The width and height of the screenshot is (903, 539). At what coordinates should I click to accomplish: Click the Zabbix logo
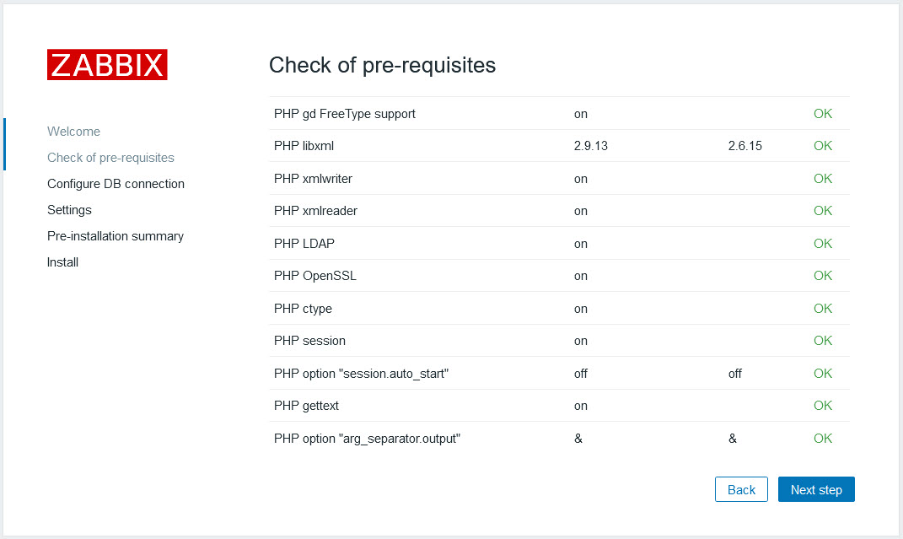tap(107, 65)
